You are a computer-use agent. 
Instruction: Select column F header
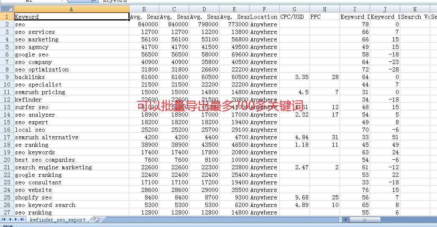[264, 9]
